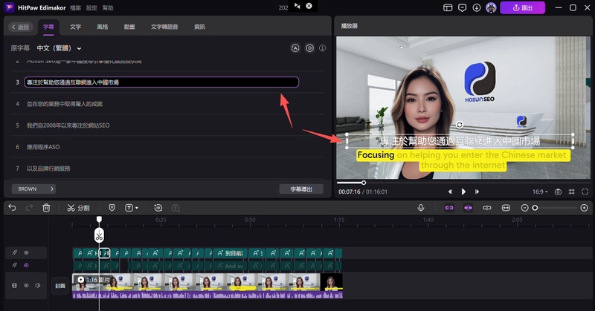This screenshot has width=595, height=311.
Task: Hide the top subtitle track via eye icon
Action: point(26,252)
